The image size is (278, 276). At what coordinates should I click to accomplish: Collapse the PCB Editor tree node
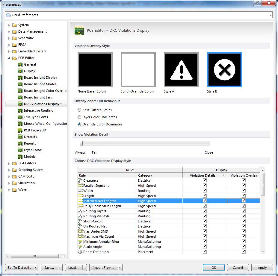click(9, 58)
